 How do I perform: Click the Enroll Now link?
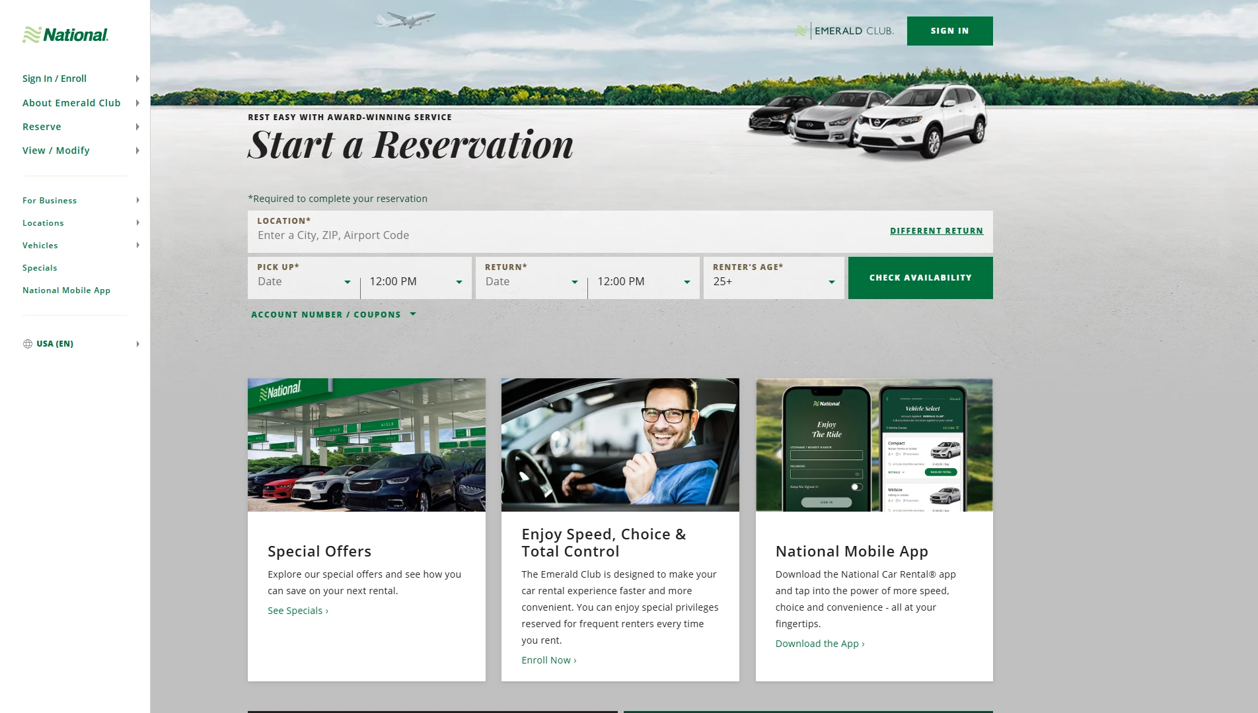pyautogui.click(x=549, y=660)
